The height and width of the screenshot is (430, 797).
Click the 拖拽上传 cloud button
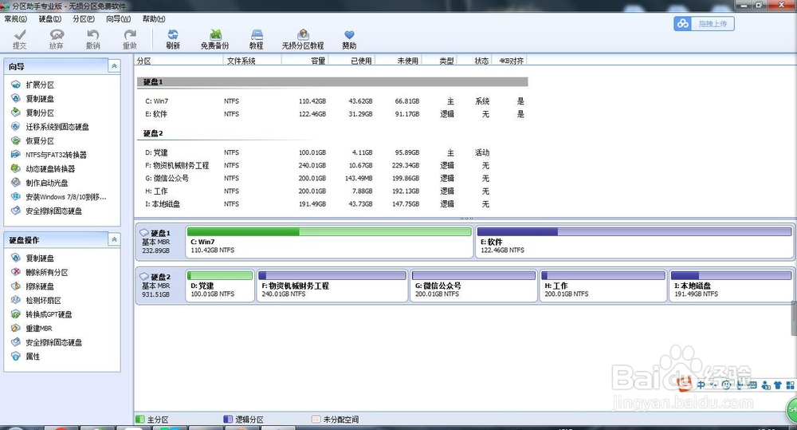click(x=704, y=23)
